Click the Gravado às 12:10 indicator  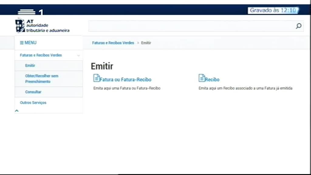273,10
